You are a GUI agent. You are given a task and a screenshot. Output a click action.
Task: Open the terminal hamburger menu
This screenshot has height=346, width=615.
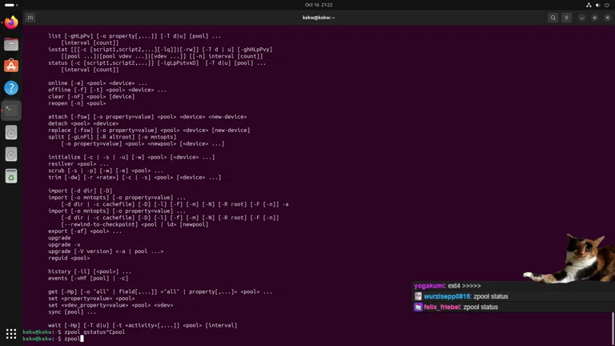(x=566, y=18)
